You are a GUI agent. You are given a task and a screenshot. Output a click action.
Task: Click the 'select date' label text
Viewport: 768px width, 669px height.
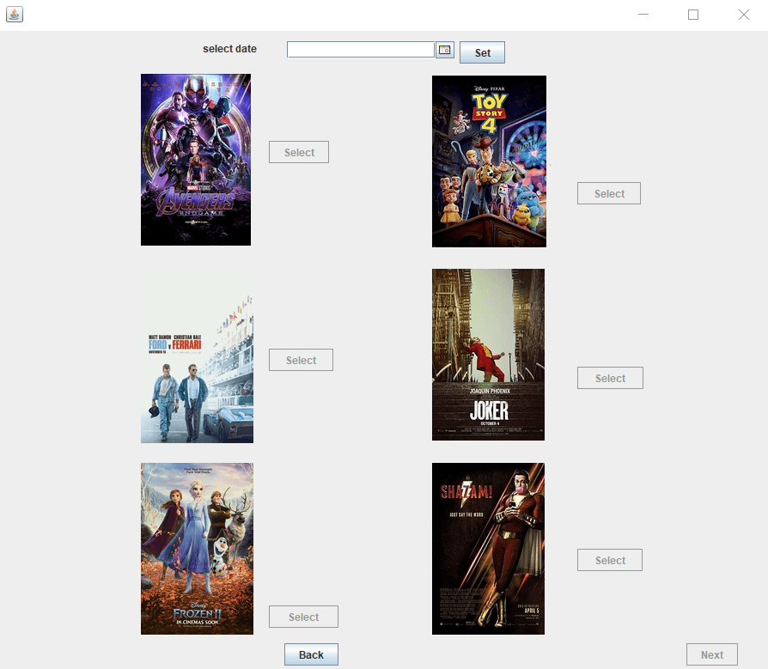229,49
